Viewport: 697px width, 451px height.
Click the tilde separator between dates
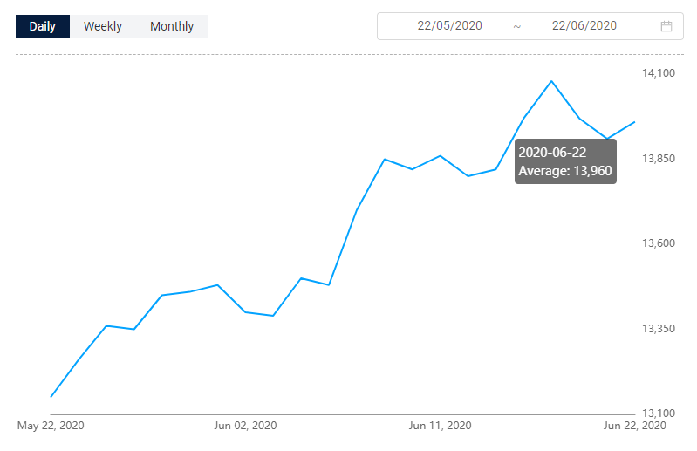click(517, 27)
